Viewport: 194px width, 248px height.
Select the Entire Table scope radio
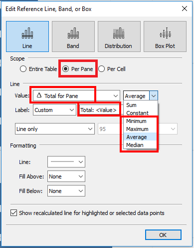pos(23,69)
